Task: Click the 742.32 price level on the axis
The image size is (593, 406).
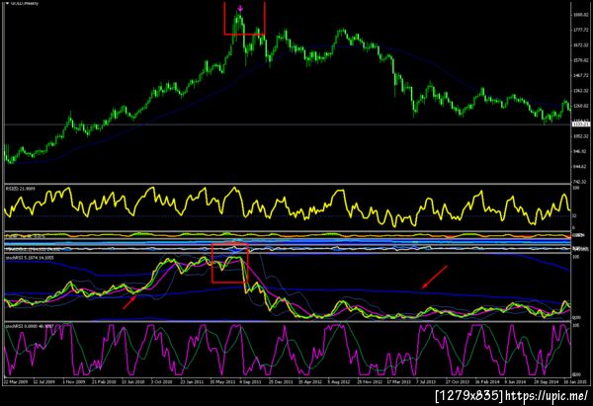Action: coord(580,182)
